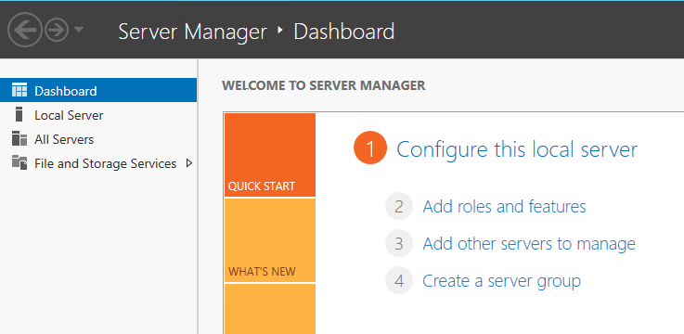Open the navigation history dropdown arrow
This screenshot has height=334, width=684.
79,30
